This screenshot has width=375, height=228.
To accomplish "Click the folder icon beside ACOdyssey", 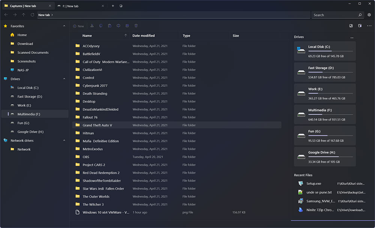I will point(78,46).
